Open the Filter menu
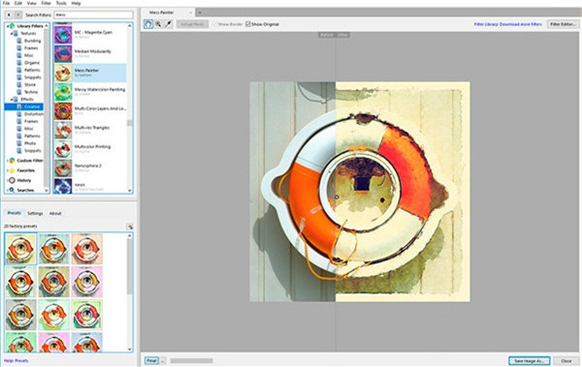Viewport: 582px width, 367px height. [x=46, y=3]
